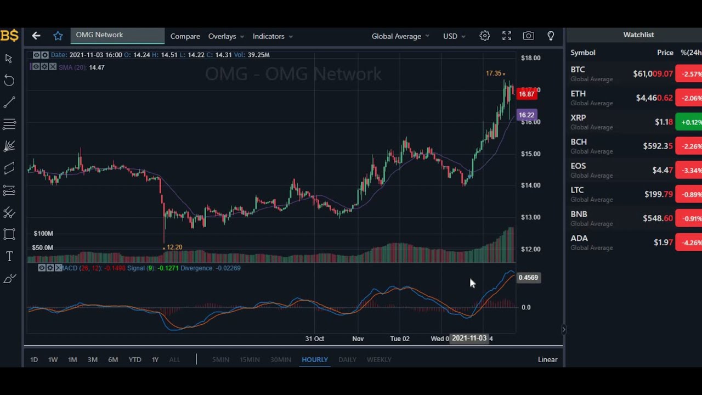Screen dimensions: 702x395
Task: Set range to 1Y
Action: coord(155,359)
